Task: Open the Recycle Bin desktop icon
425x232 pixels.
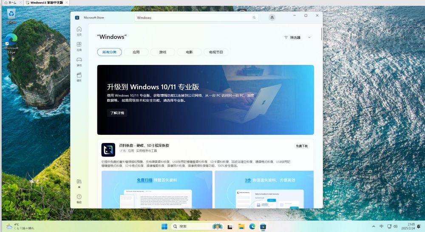Action: click(11, 16)
